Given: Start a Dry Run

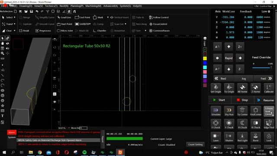Looking at the screenshot, I should click(229, 111).
